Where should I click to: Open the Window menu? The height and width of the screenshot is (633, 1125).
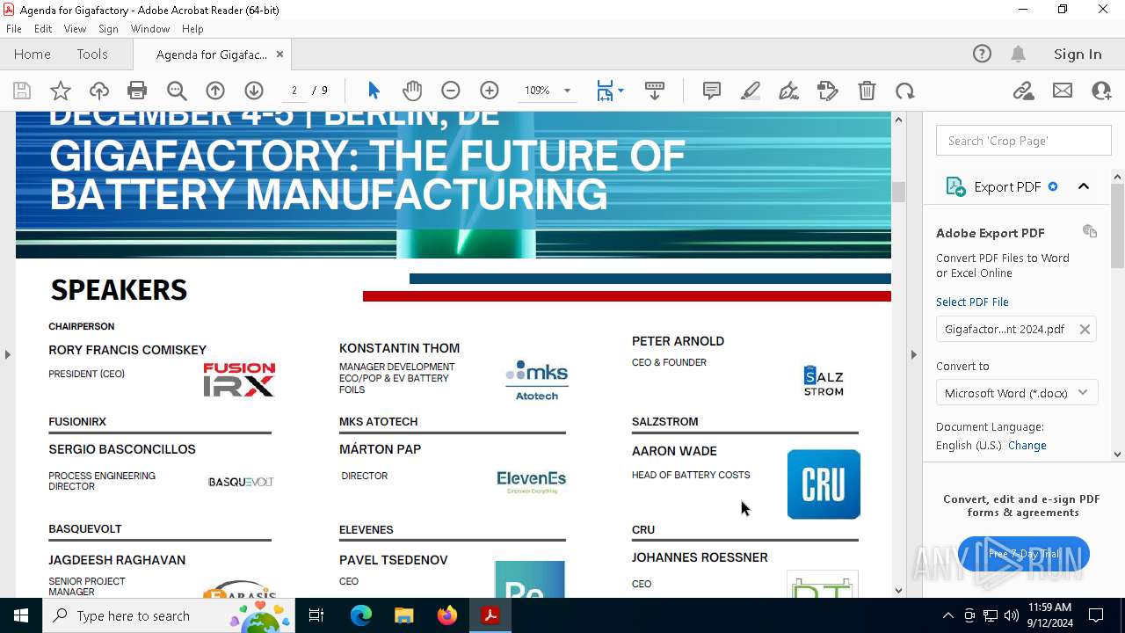click(x=150, y=29)
